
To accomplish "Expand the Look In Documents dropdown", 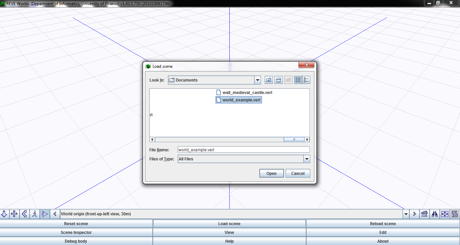I will (258, 80).
